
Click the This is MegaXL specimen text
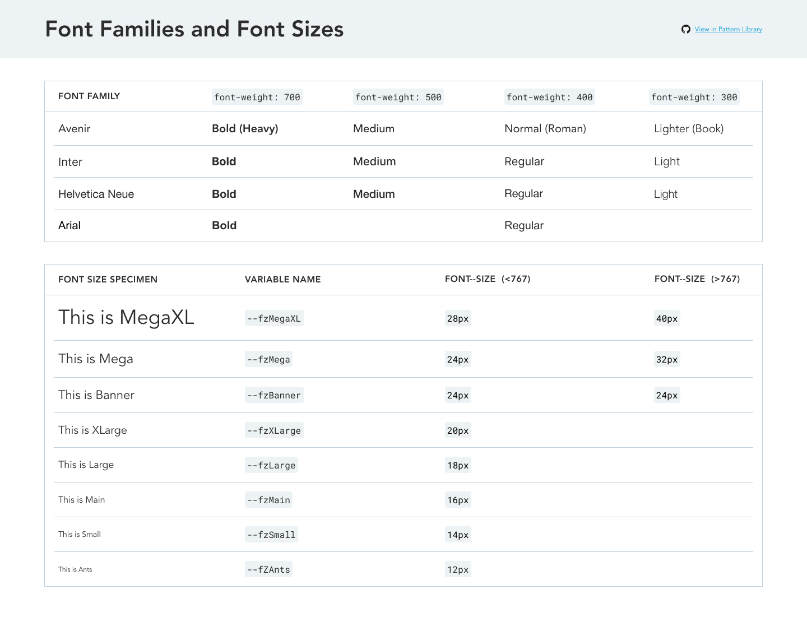(x=126, y=318)
